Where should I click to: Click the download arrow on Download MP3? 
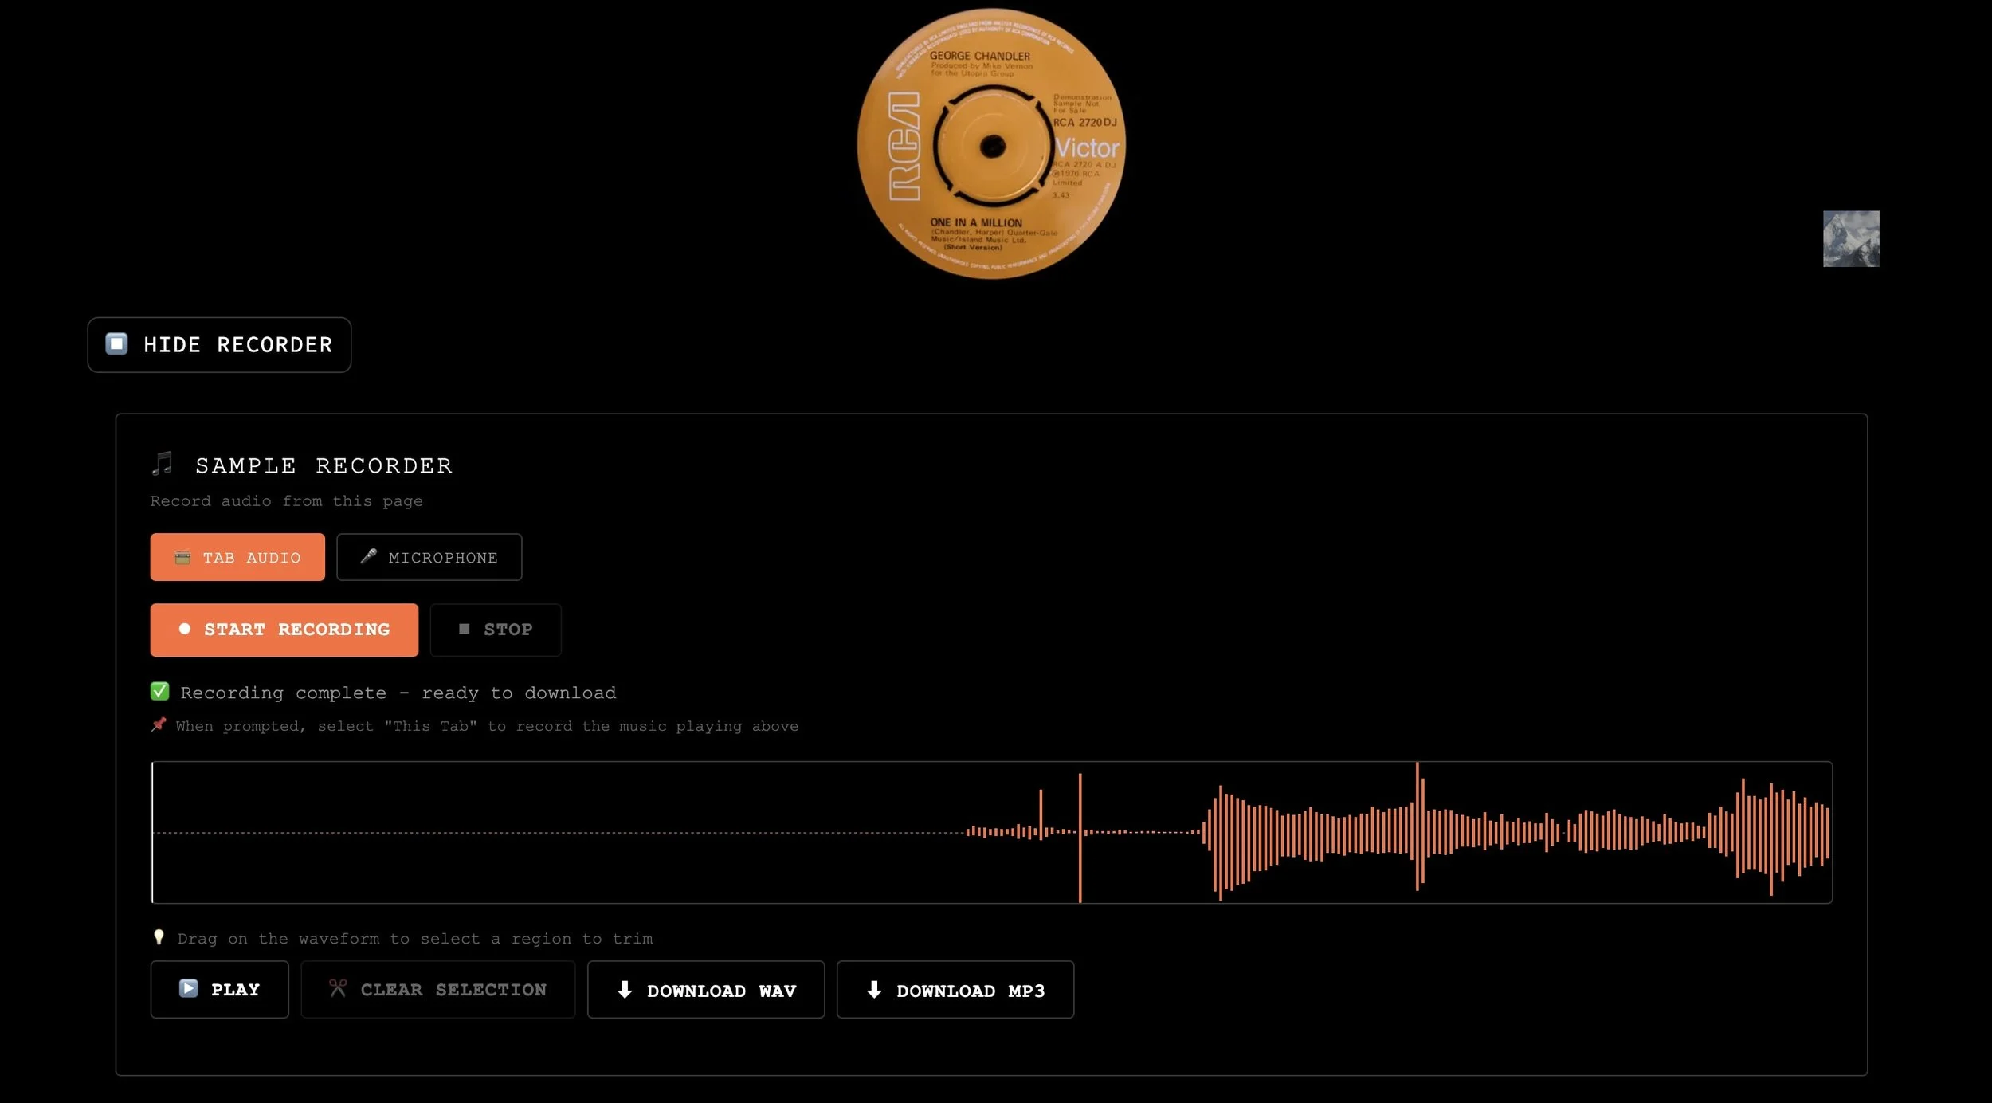pos(874,990)
